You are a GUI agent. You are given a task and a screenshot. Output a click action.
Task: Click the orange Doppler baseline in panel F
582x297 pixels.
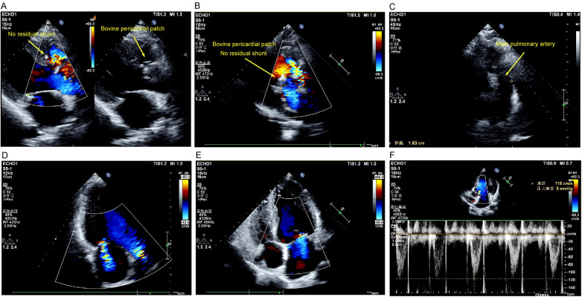pos(479,235)
